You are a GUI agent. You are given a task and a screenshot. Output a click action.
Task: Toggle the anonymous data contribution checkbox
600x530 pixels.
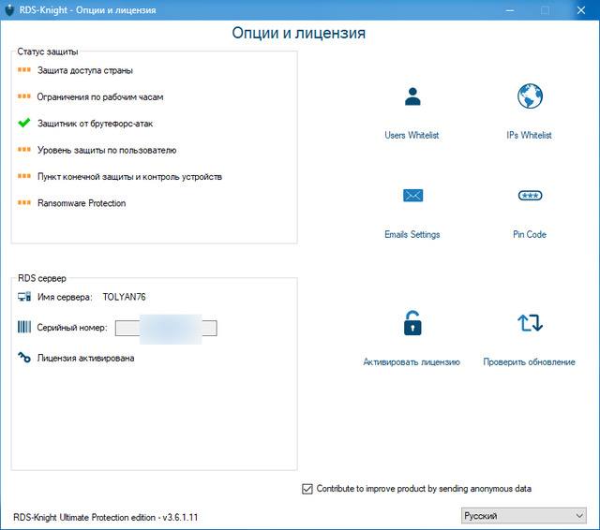(x=307, y=488)
